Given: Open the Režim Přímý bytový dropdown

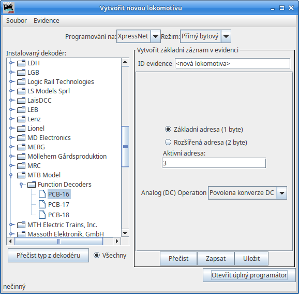Looking at the screenshot, I should [x=205, y=36].
